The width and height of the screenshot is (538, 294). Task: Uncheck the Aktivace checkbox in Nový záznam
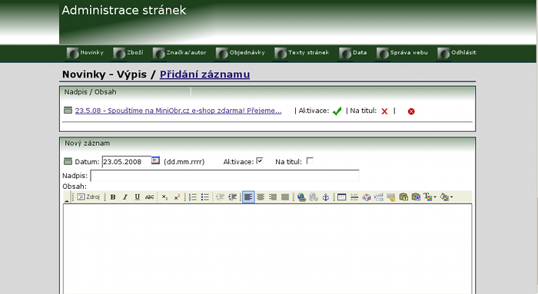tap(260, 160)
